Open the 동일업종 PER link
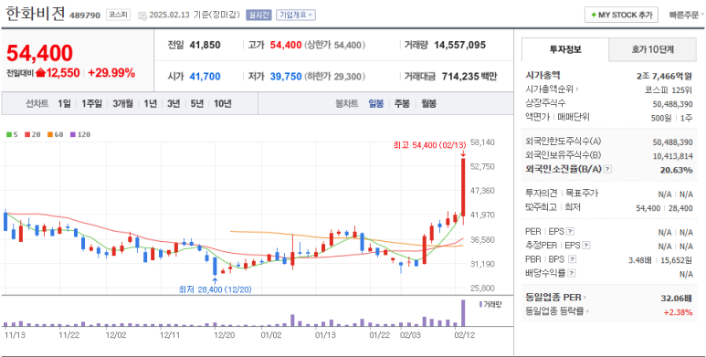Image resolution: width=706 pixels, height=357 pixels. pyautogui.click(x=556, y=297)
